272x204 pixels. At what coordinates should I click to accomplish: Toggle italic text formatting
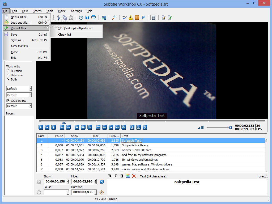click(x=116, y=176)
